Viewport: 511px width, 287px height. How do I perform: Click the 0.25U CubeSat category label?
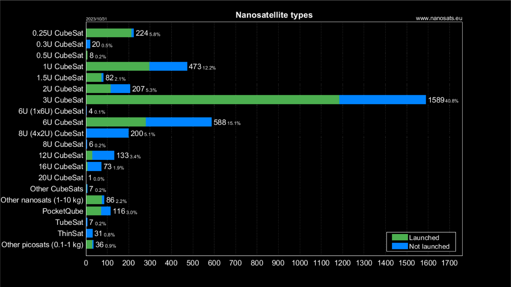pos(58,33)
